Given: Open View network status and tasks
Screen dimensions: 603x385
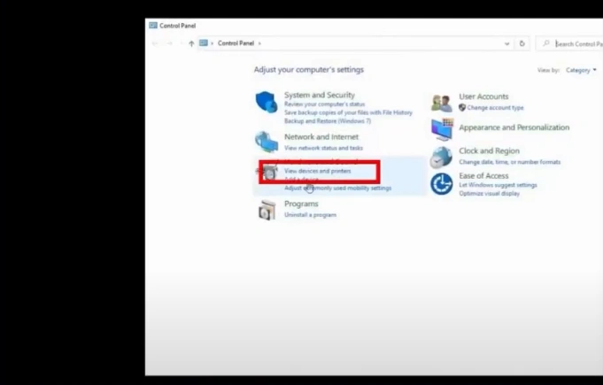Looking at the screenshot, I should click(323, 148).
